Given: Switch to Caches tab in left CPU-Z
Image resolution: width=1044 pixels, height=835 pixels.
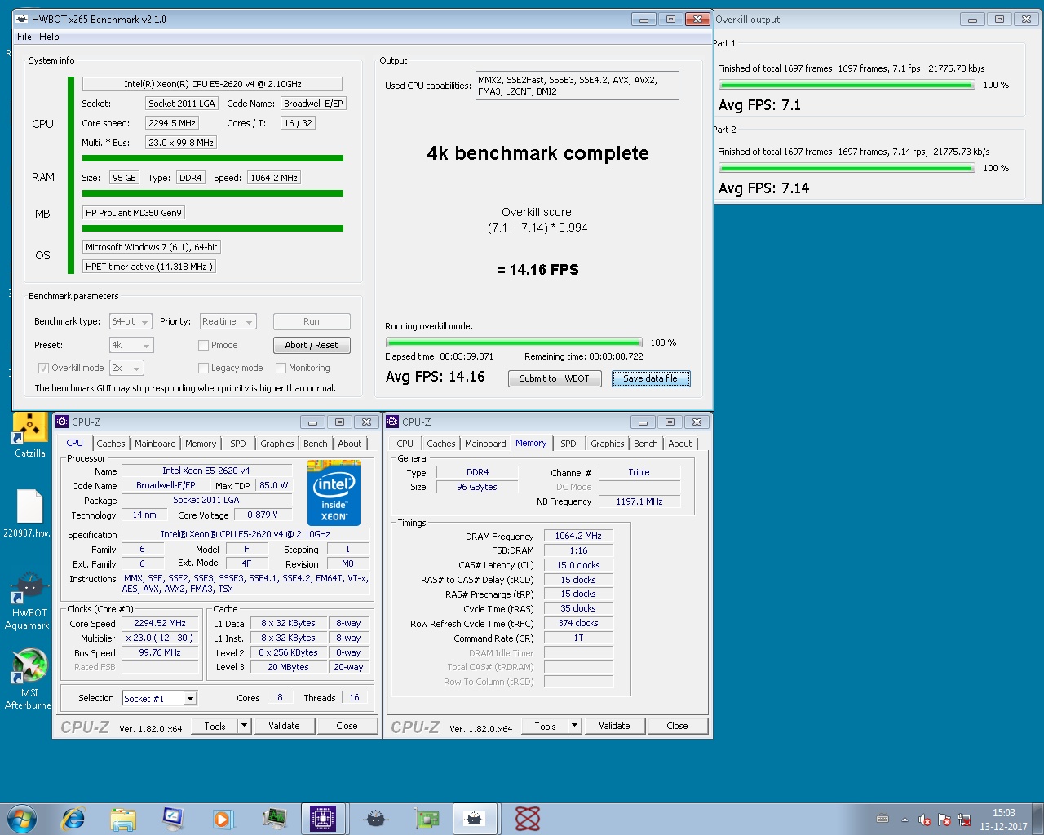Looking at the screenshot, I should pos(111,444).
